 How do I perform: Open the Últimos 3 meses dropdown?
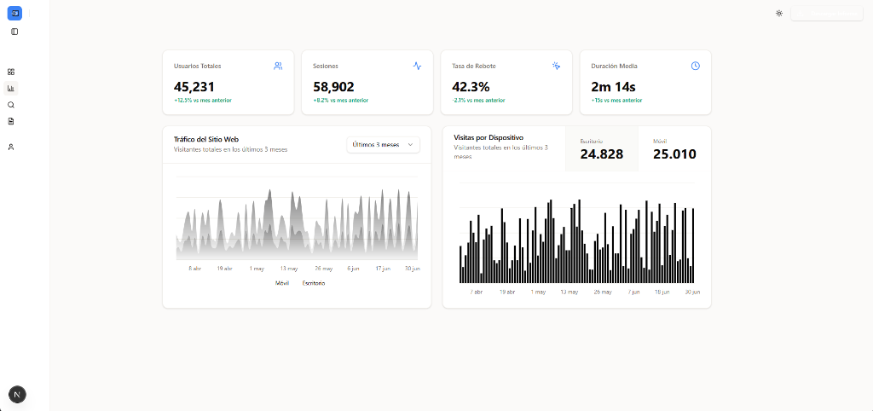(383, 145)
